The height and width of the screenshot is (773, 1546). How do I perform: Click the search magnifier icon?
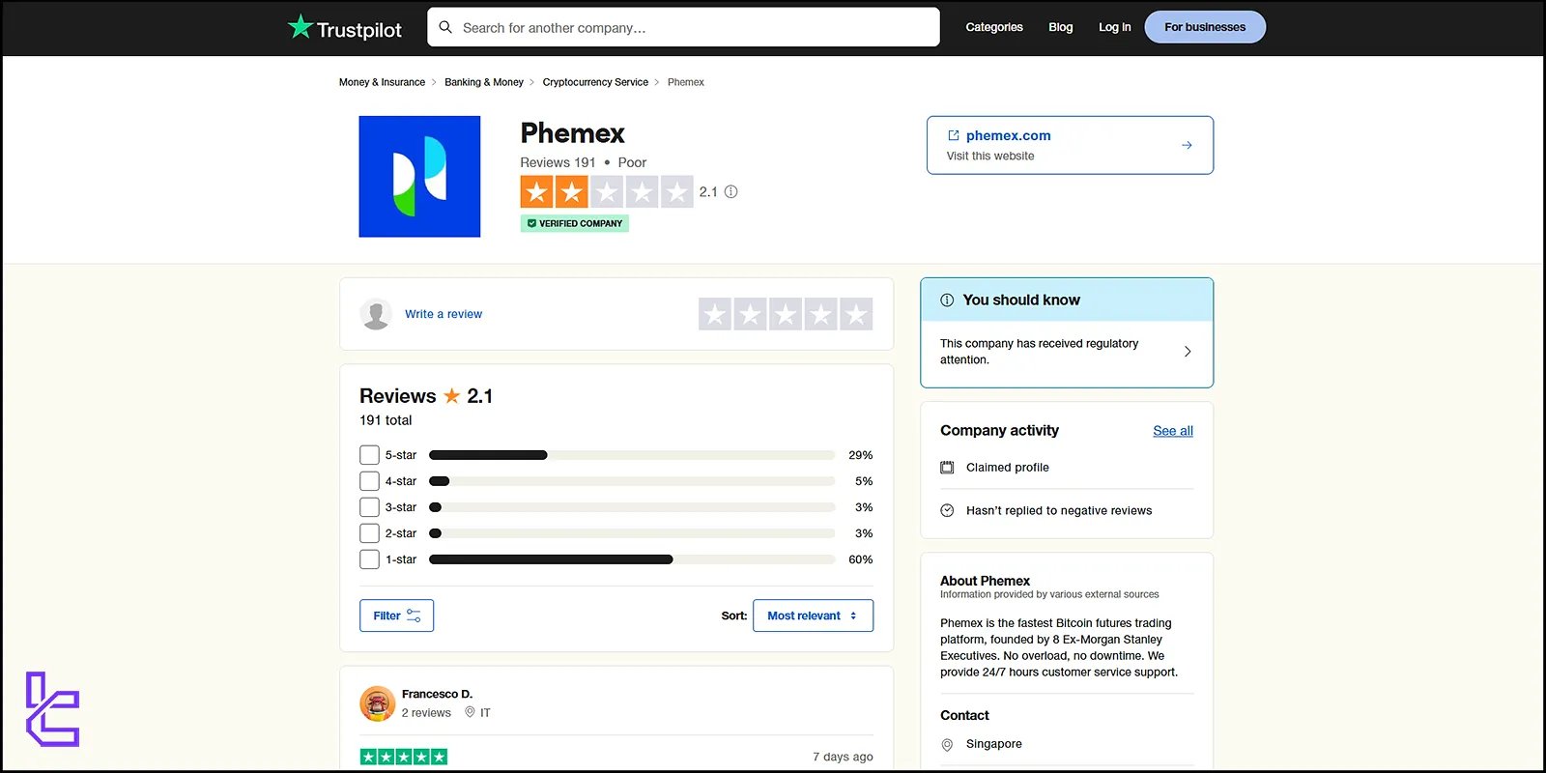(445, 27)
